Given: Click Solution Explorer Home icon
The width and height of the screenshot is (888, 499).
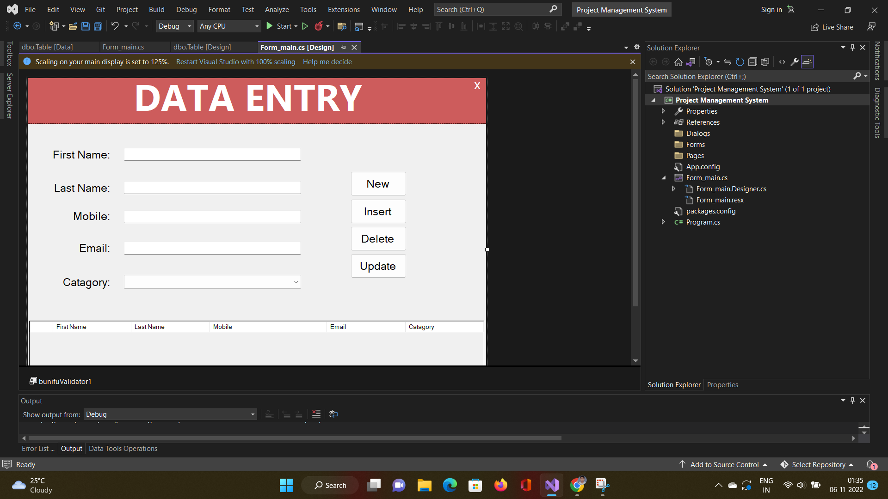Looking at the screenshot, I should 678,62.
